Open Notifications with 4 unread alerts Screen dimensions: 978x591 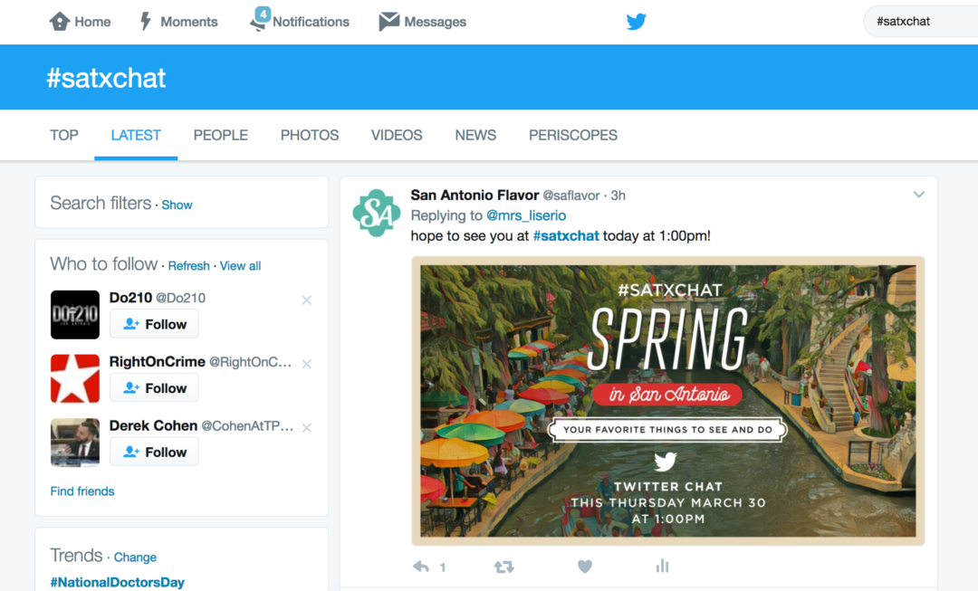[299, 21]
